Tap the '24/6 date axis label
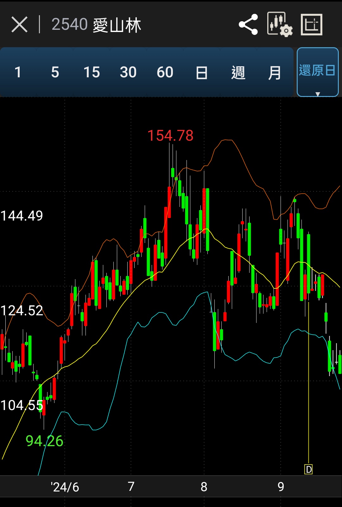Viewport: 342px width, 507px height. pyautogui.click(x=65, y=487)
